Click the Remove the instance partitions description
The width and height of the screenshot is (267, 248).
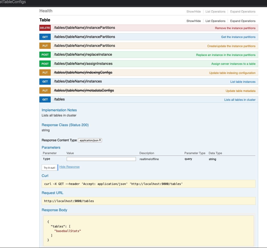[235, 28]
